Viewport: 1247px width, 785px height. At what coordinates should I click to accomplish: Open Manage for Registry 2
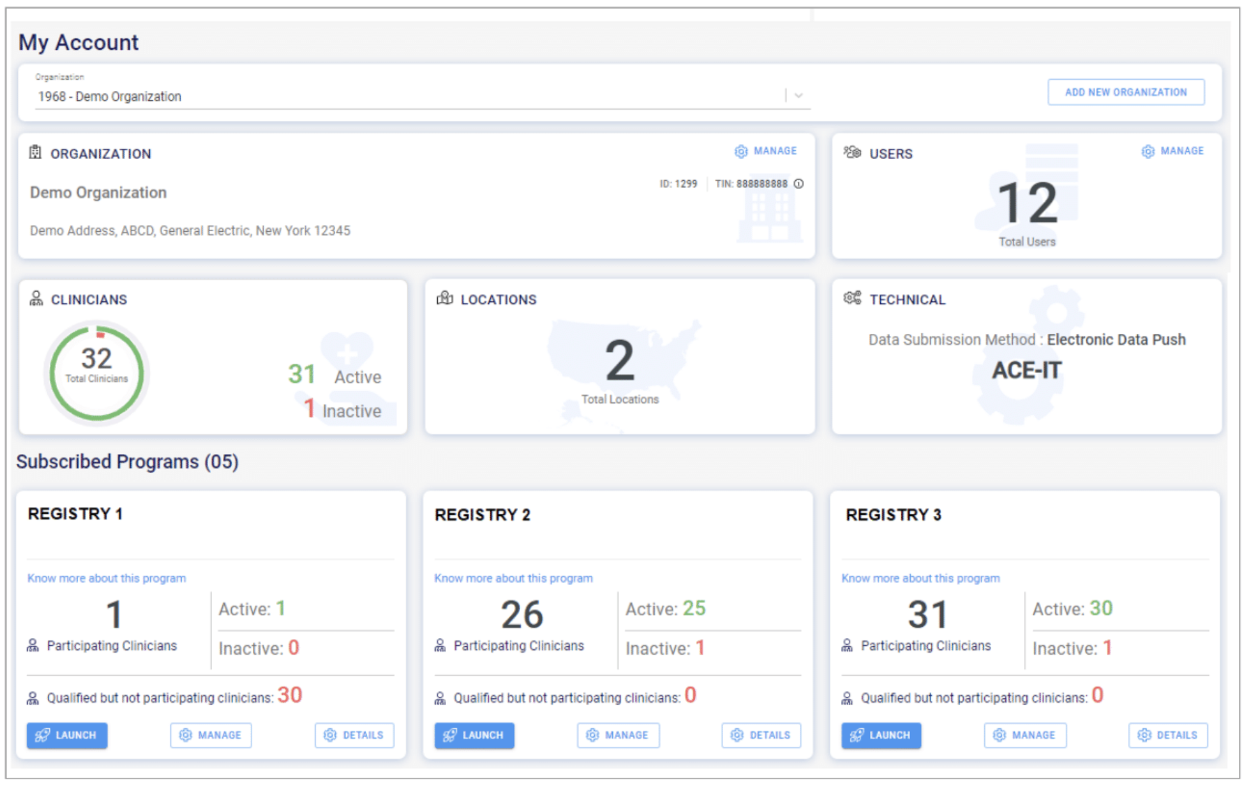pyautogui.click(x=618, y=735)
